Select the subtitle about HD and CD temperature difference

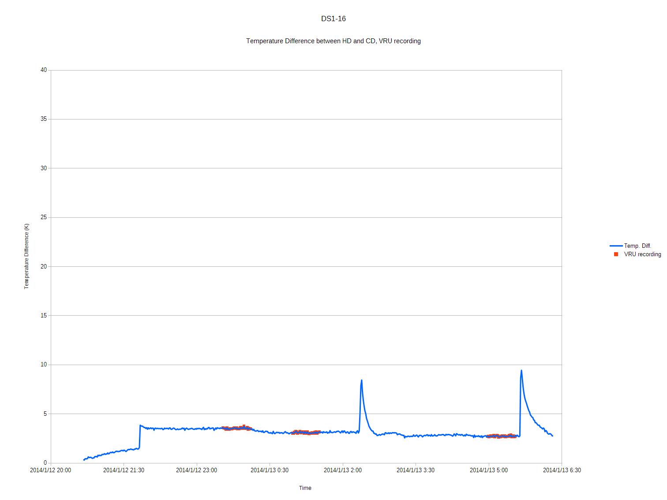pos(333,41)
